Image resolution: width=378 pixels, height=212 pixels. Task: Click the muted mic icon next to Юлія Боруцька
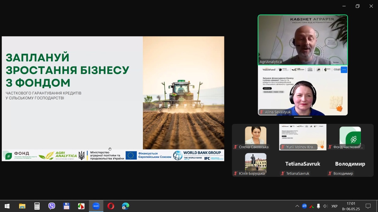235,173
